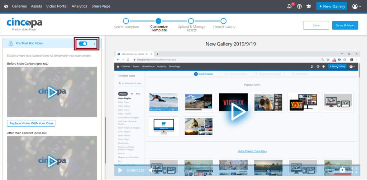Go to Upload & Manage Assets step
Image resolution: width=367 pixels, height=180 pixels.
pyautogui.click(x=191, y=21)
